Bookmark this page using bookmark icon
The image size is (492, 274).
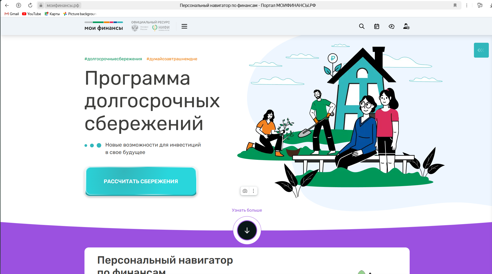click(x=455, y=5)
